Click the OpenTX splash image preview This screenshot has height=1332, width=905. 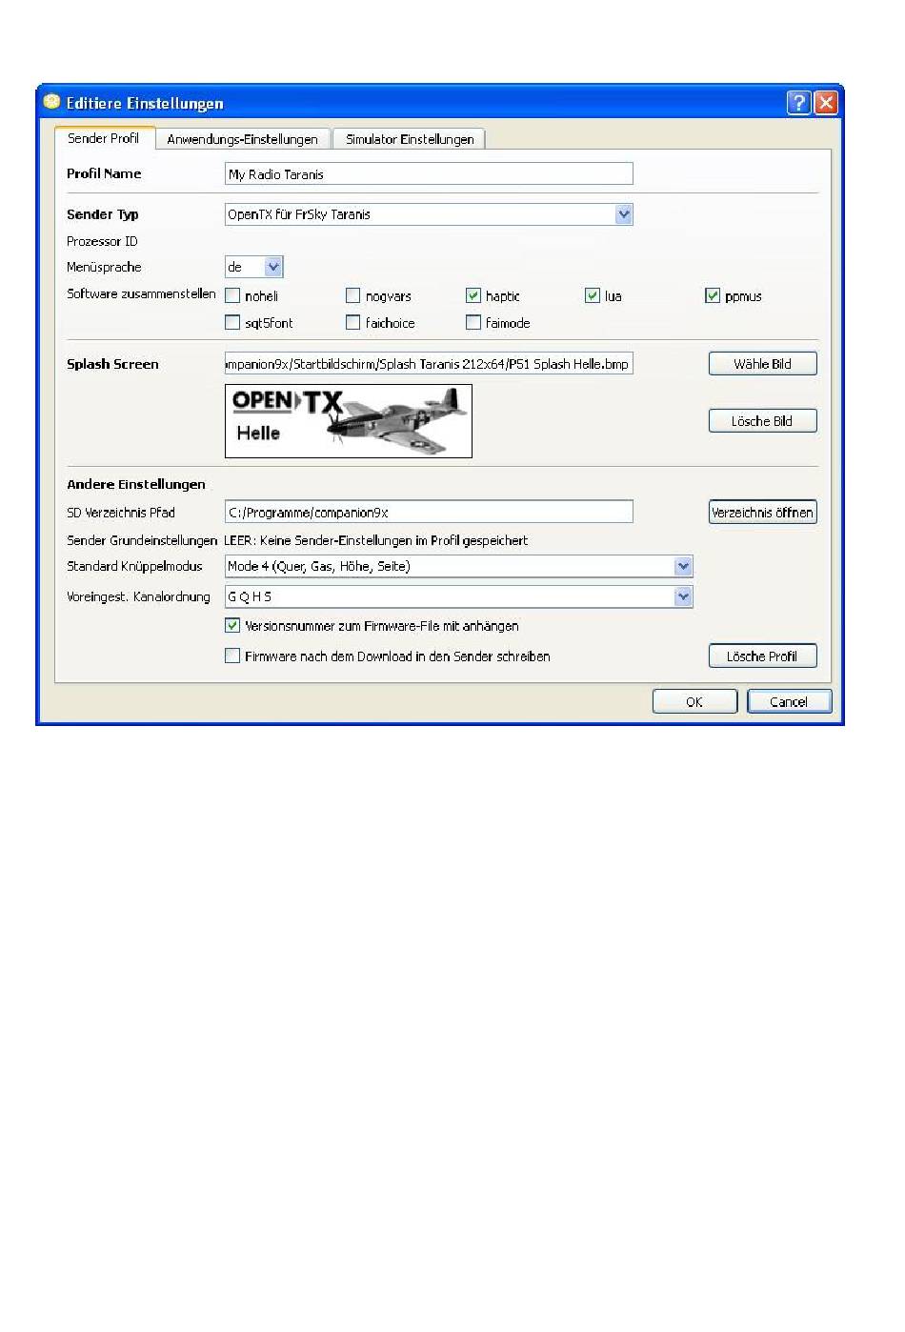[349, 421]
